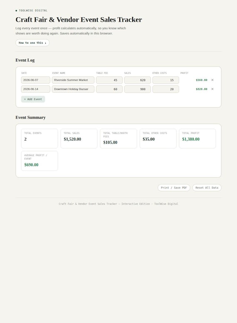Image resolution: width=237 pixels, height=323 pixels.
Task: Edit the 2026-06-14 date field
Action: click(36, 89)
